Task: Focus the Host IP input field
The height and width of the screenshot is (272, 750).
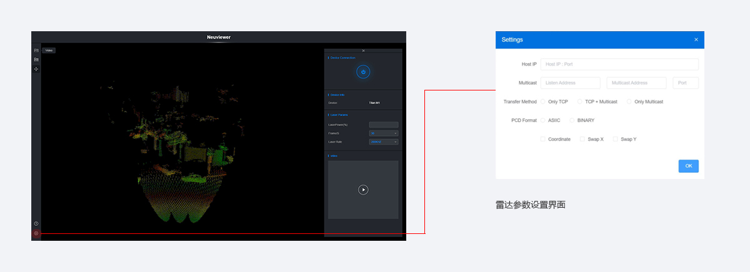Action: pyautogui.click(x=619, y=64)
